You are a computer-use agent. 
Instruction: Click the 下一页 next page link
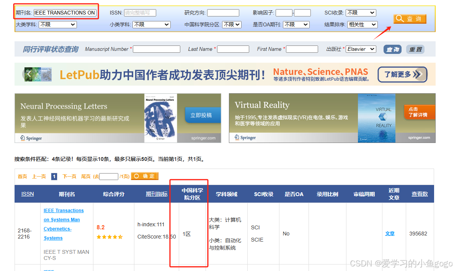pyautogui.click(x=70, y=177)
